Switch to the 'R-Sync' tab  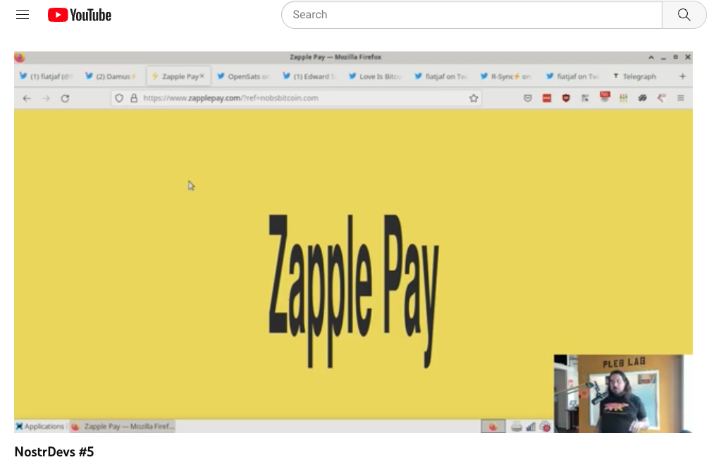(506, 76)
